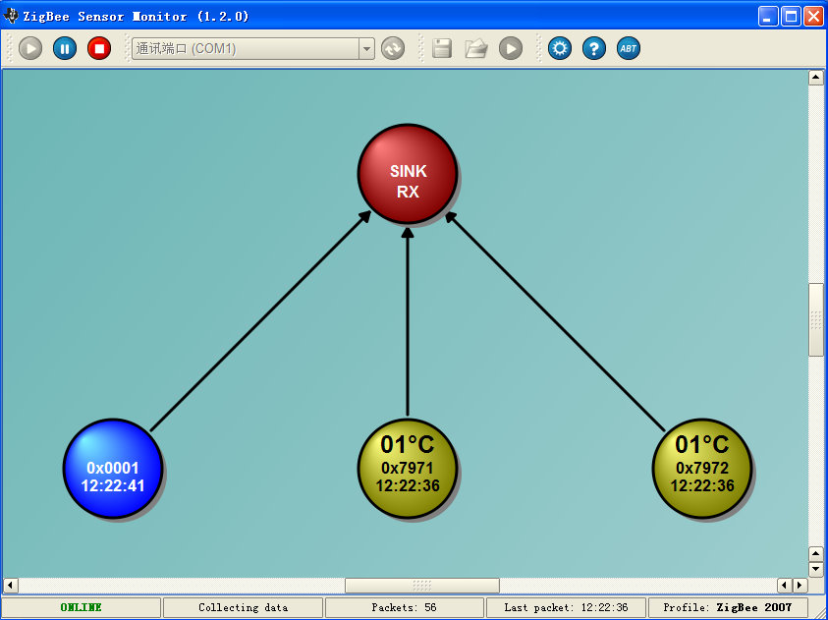Open help with the question mark icon
The width and height of the screenshot is (828, 620).
click(594, 48)
